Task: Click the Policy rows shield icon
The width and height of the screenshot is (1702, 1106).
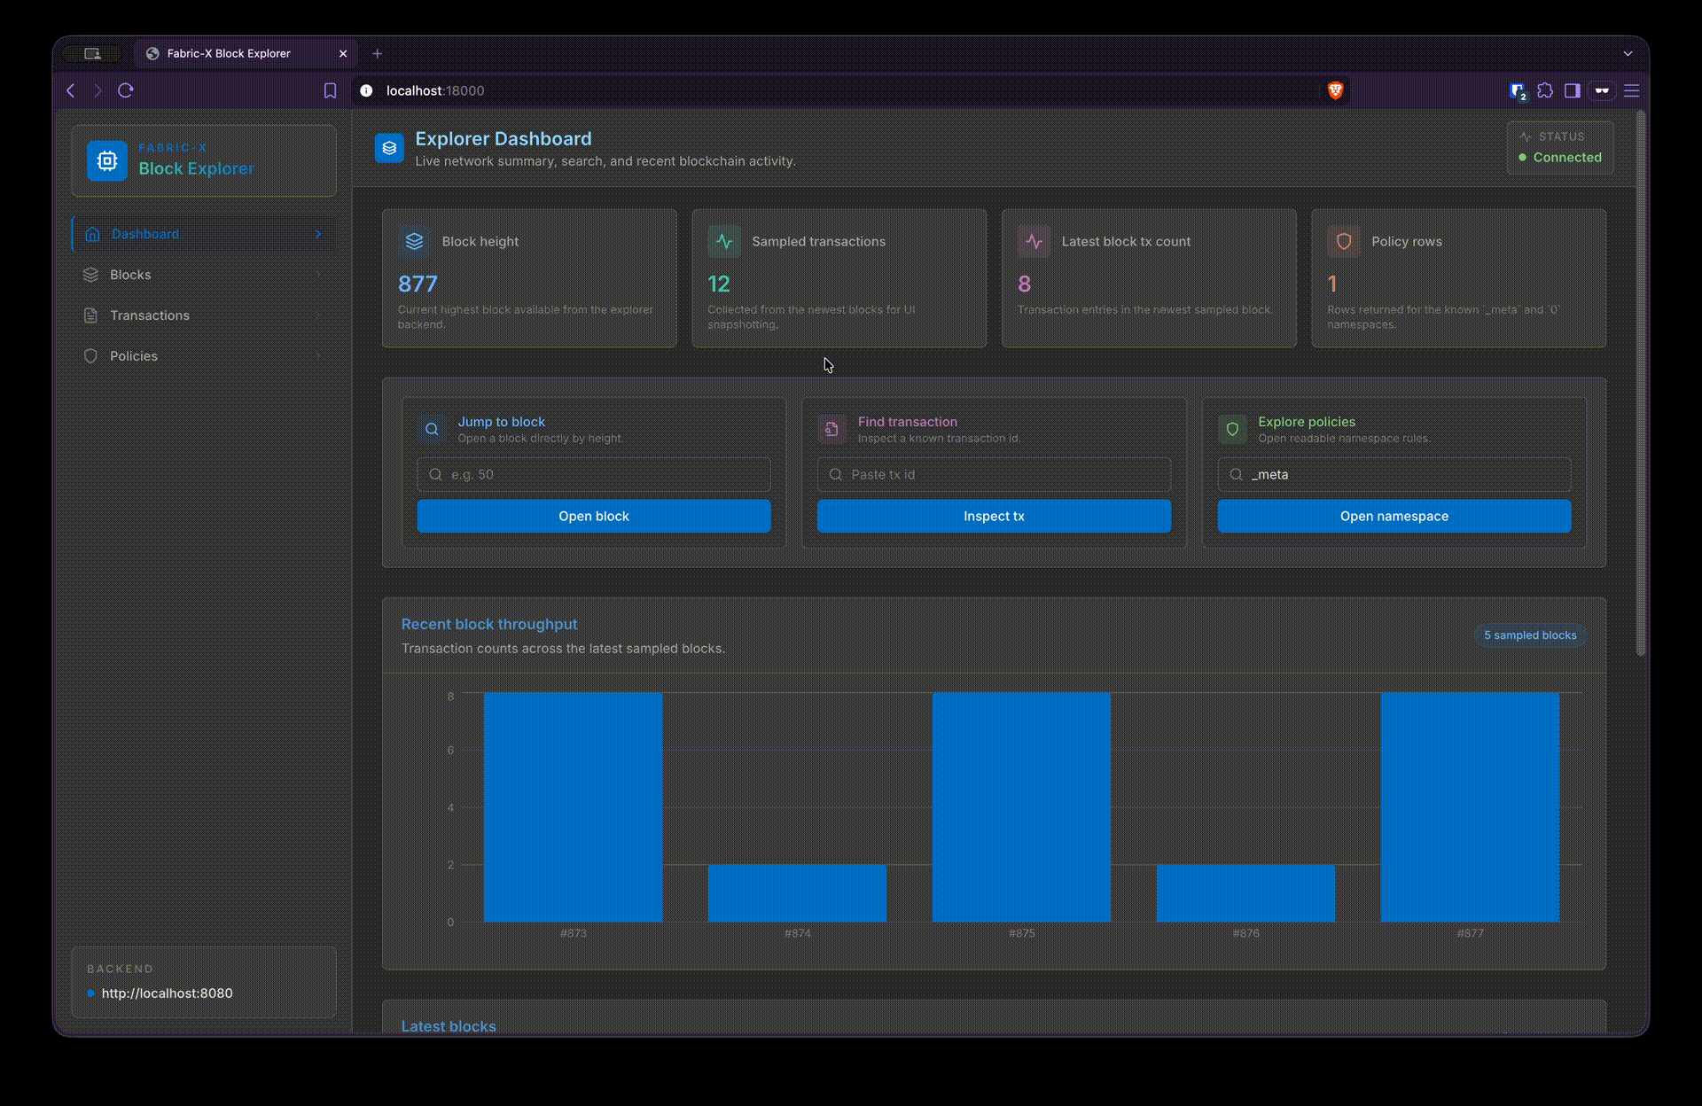Action: tap(1344, 241)
